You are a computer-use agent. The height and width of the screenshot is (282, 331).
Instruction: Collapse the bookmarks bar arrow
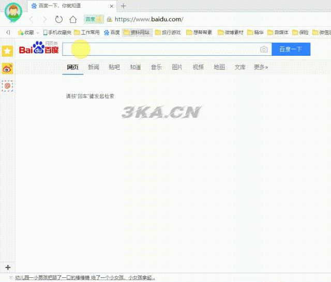coord(8,32)
